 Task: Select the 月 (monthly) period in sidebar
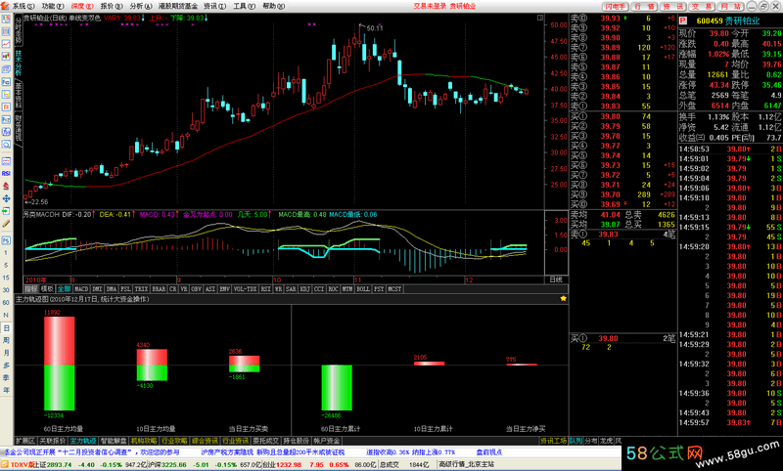[6, 353]
